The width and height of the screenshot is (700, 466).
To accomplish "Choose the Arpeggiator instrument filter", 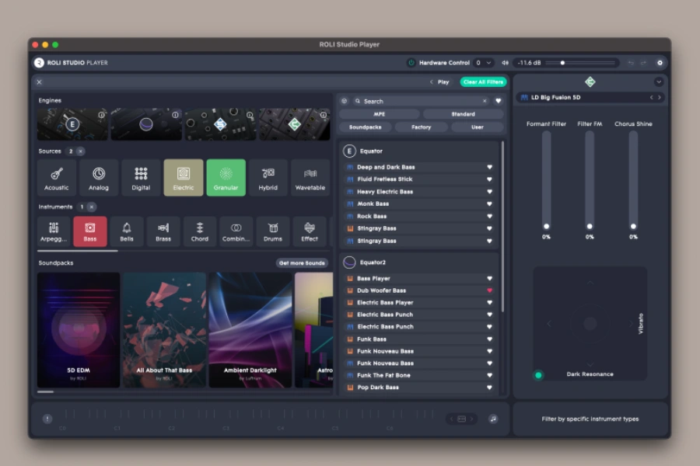I will 54,231.
